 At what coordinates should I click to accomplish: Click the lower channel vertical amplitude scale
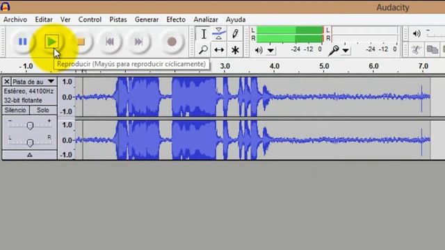pos(67,140)
